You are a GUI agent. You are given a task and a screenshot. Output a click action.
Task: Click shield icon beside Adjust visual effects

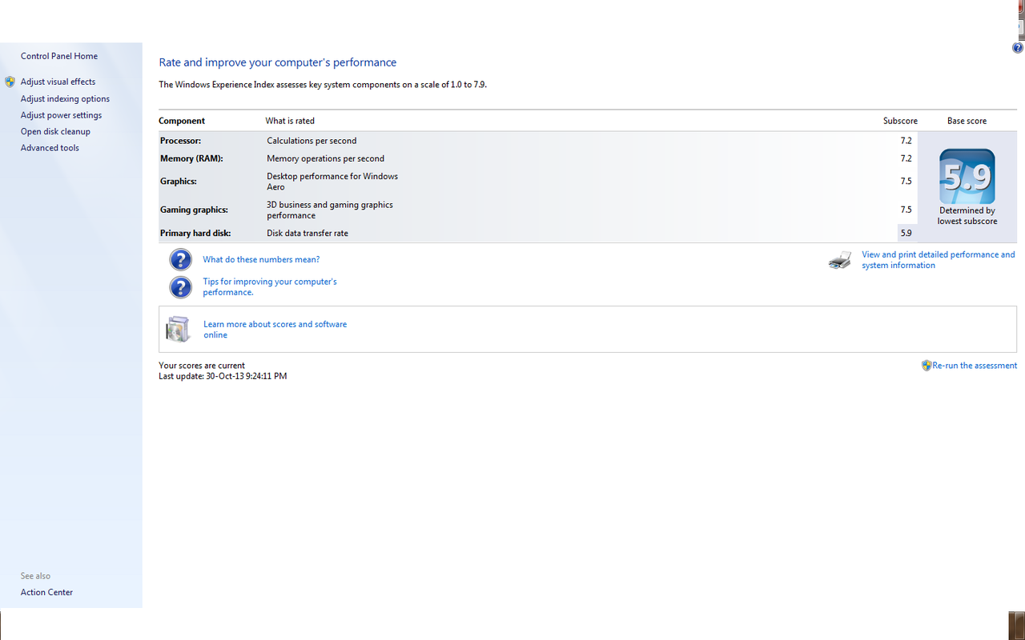[x=10, y=82]
